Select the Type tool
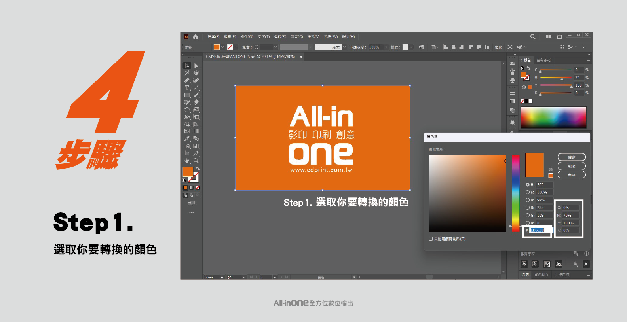Viewport: 627px width, 322px height. click(187, 87)
